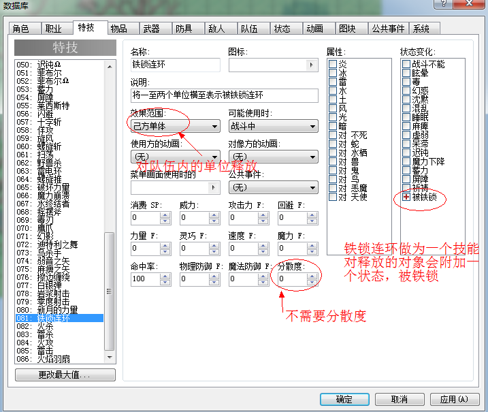
Task: Open the 可能使用时 dropdown showing 战斗中
Action: click(x=273, y=126)
